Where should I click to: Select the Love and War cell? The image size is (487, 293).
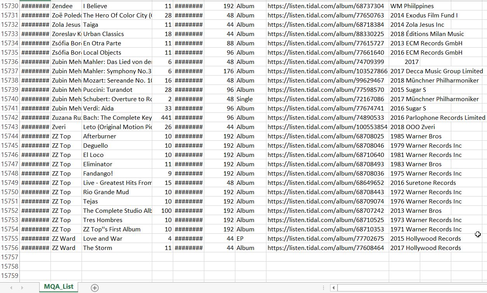[117, 239]
